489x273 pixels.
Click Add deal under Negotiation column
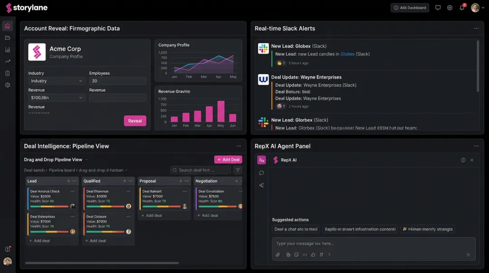(x=207, y=216)
